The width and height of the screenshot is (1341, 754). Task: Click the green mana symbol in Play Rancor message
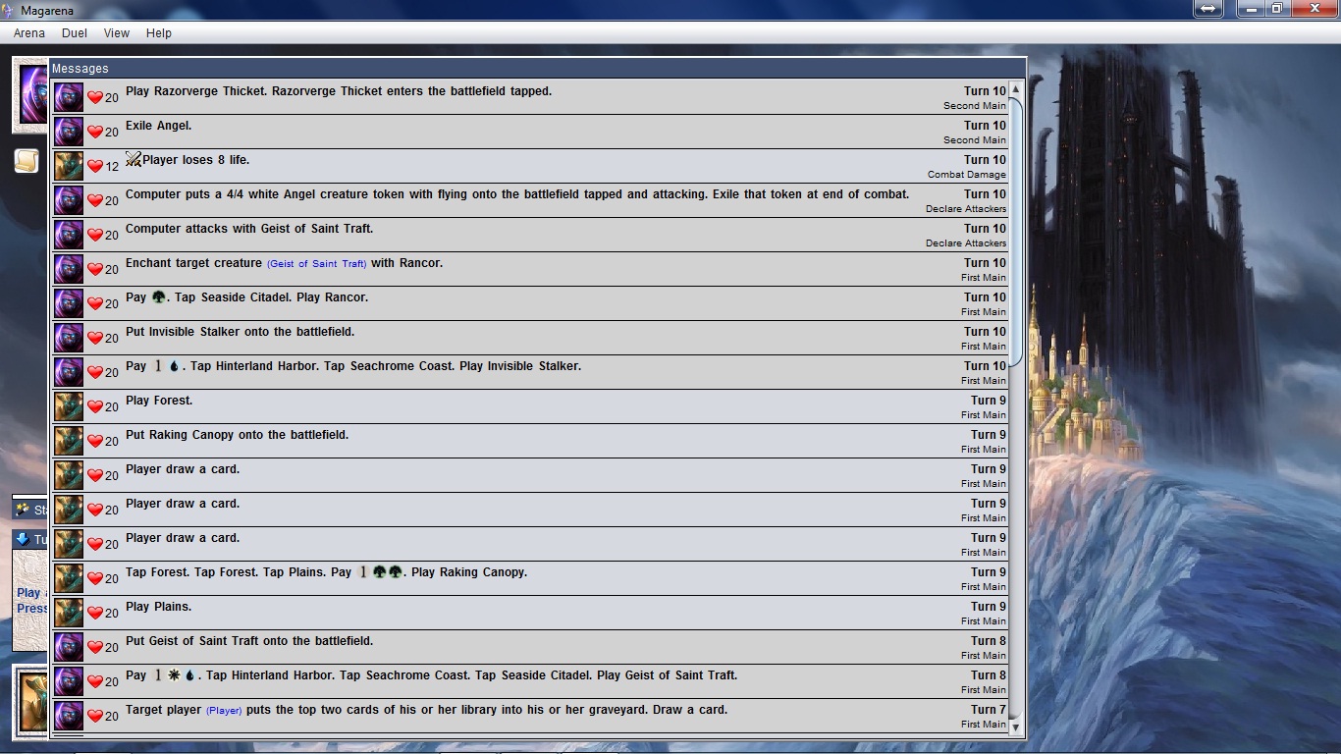159,297
